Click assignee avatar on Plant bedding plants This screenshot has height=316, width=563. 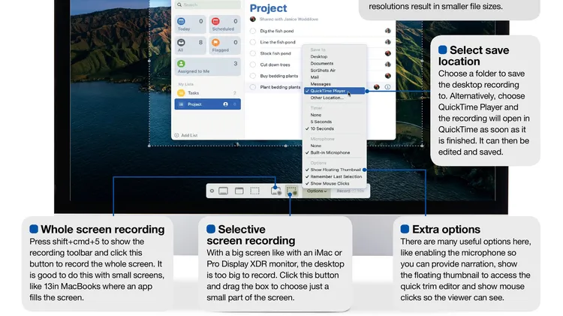pyautogui.click(x=376, y=87)
